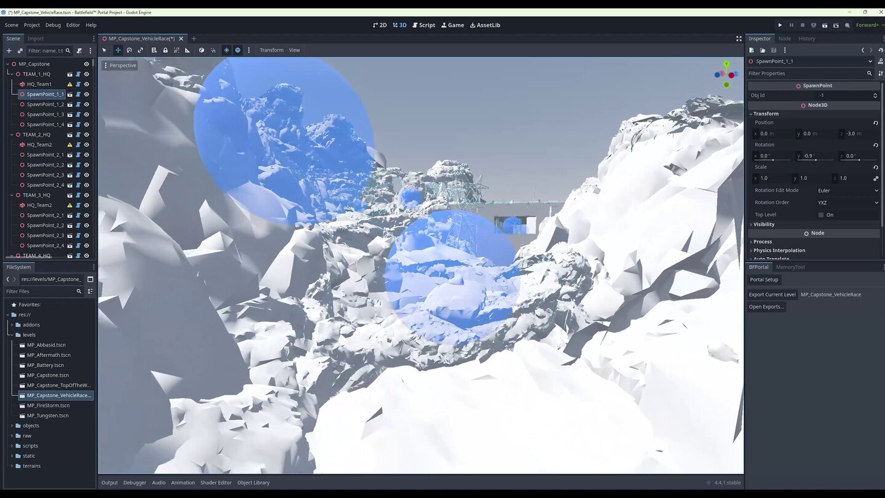Add a new node with the plus icon
The height and width of the screenshot is (498, 885).
coord(9,51)
